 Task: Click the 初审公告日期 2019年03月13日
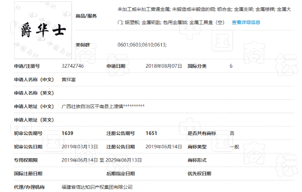point(80,147)
